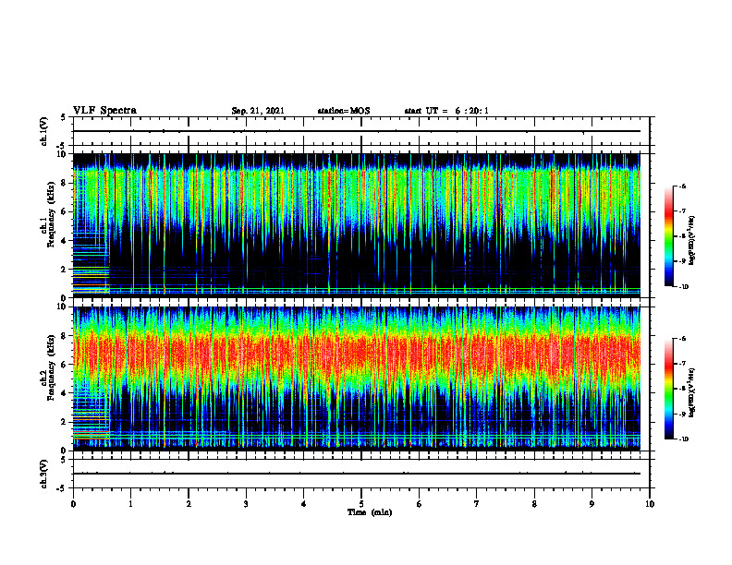Click the log(PSD) label beside ch.1 colorbar
732x565 pixels.
coord(692,241)
